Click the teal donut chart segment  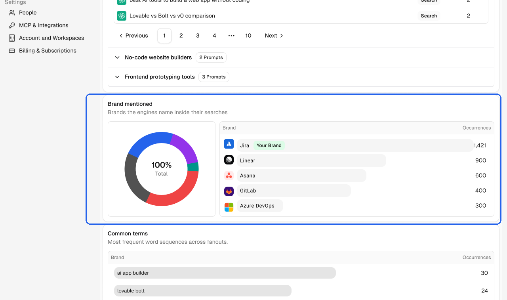[x=193, y=167]
